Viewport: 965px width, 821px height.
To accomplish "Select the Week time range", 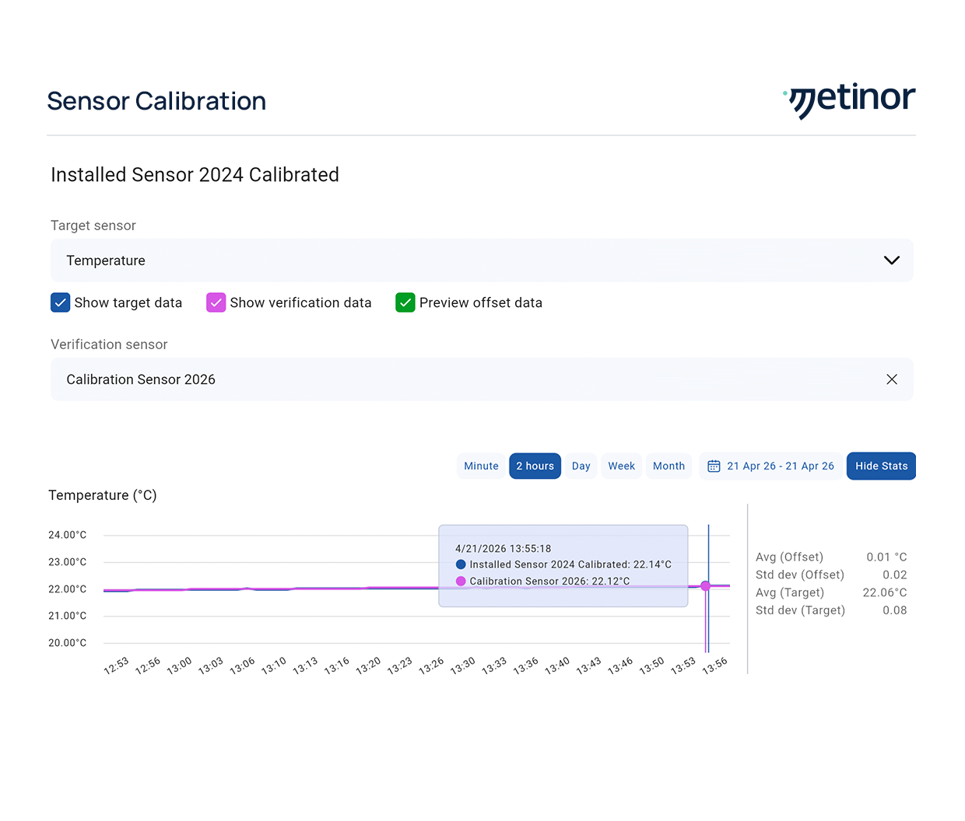I will tap(621, 466).
